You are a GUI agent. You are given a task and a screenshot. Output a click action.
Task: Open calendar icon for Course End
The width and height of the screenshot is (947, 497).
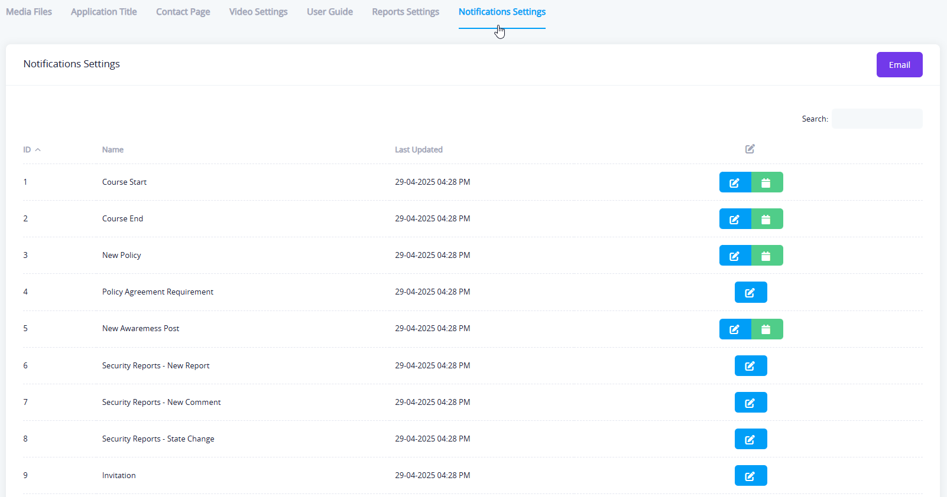(767, 219)
